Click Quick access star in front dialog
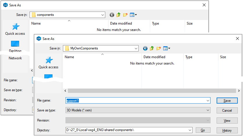Viewport: 243px width, 136px height. pyautogui.click(x=48, y=60)
